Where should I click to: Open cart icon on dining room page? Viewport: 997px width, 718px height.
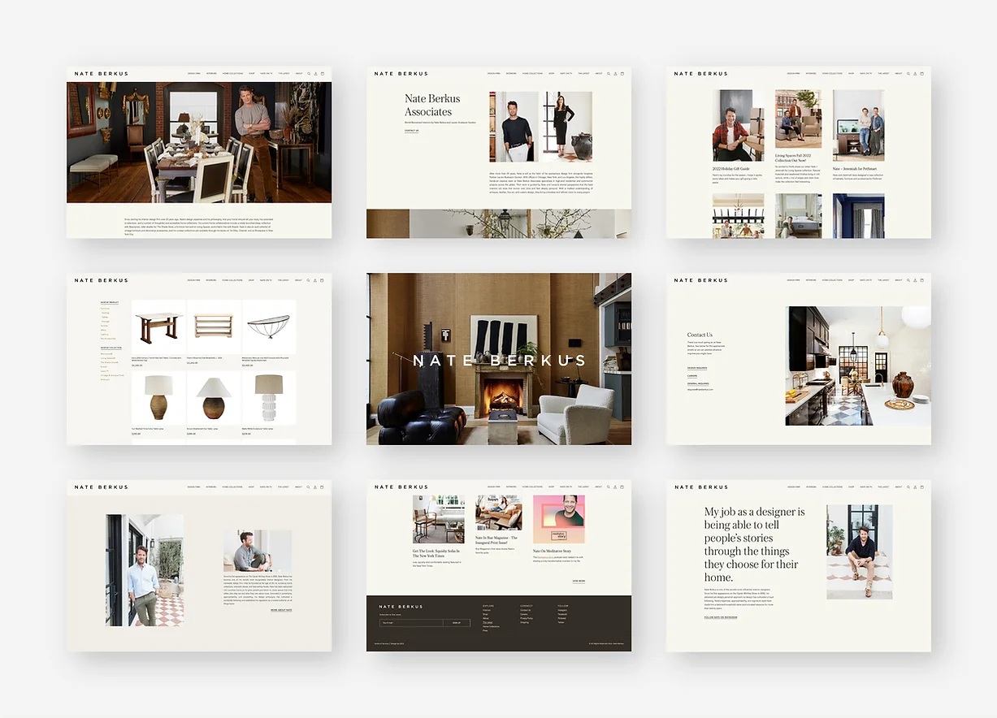[x=323, y=74]
